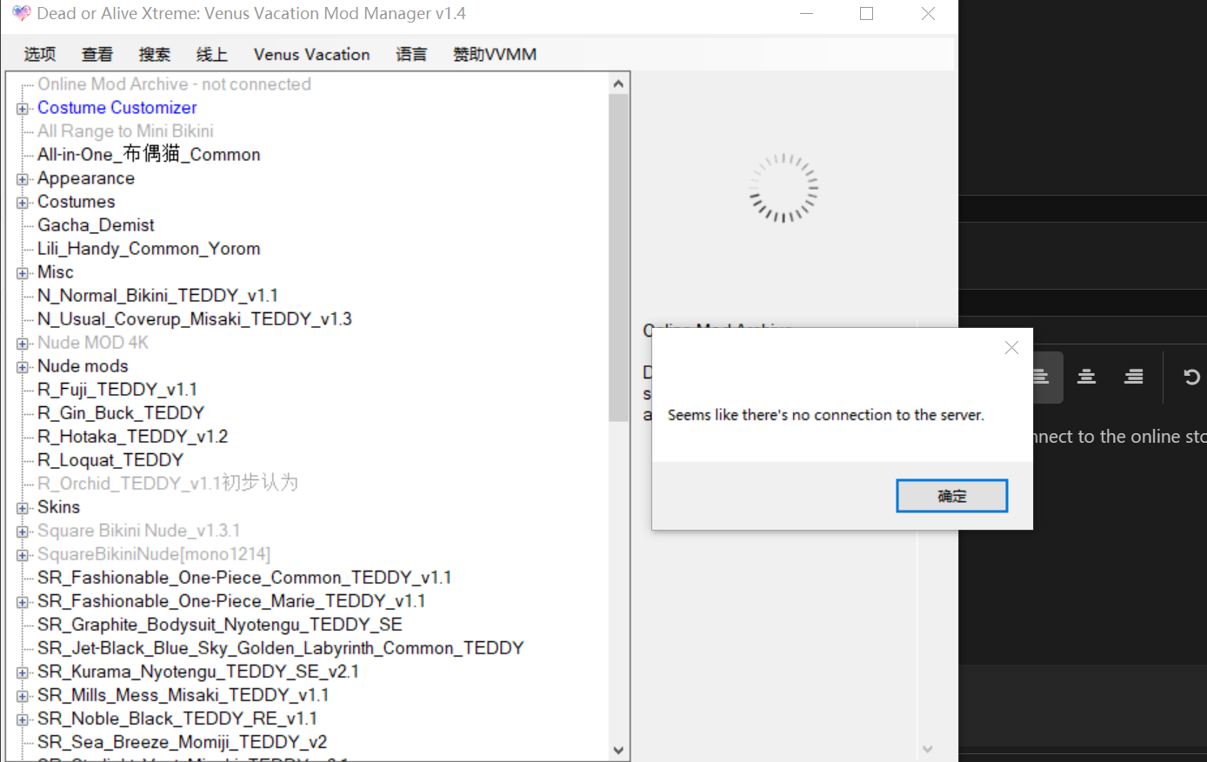
Task: Expand SR_Mills_Mess_Misaki_TEDDY_v1.1 node
Action: [23, 696]
